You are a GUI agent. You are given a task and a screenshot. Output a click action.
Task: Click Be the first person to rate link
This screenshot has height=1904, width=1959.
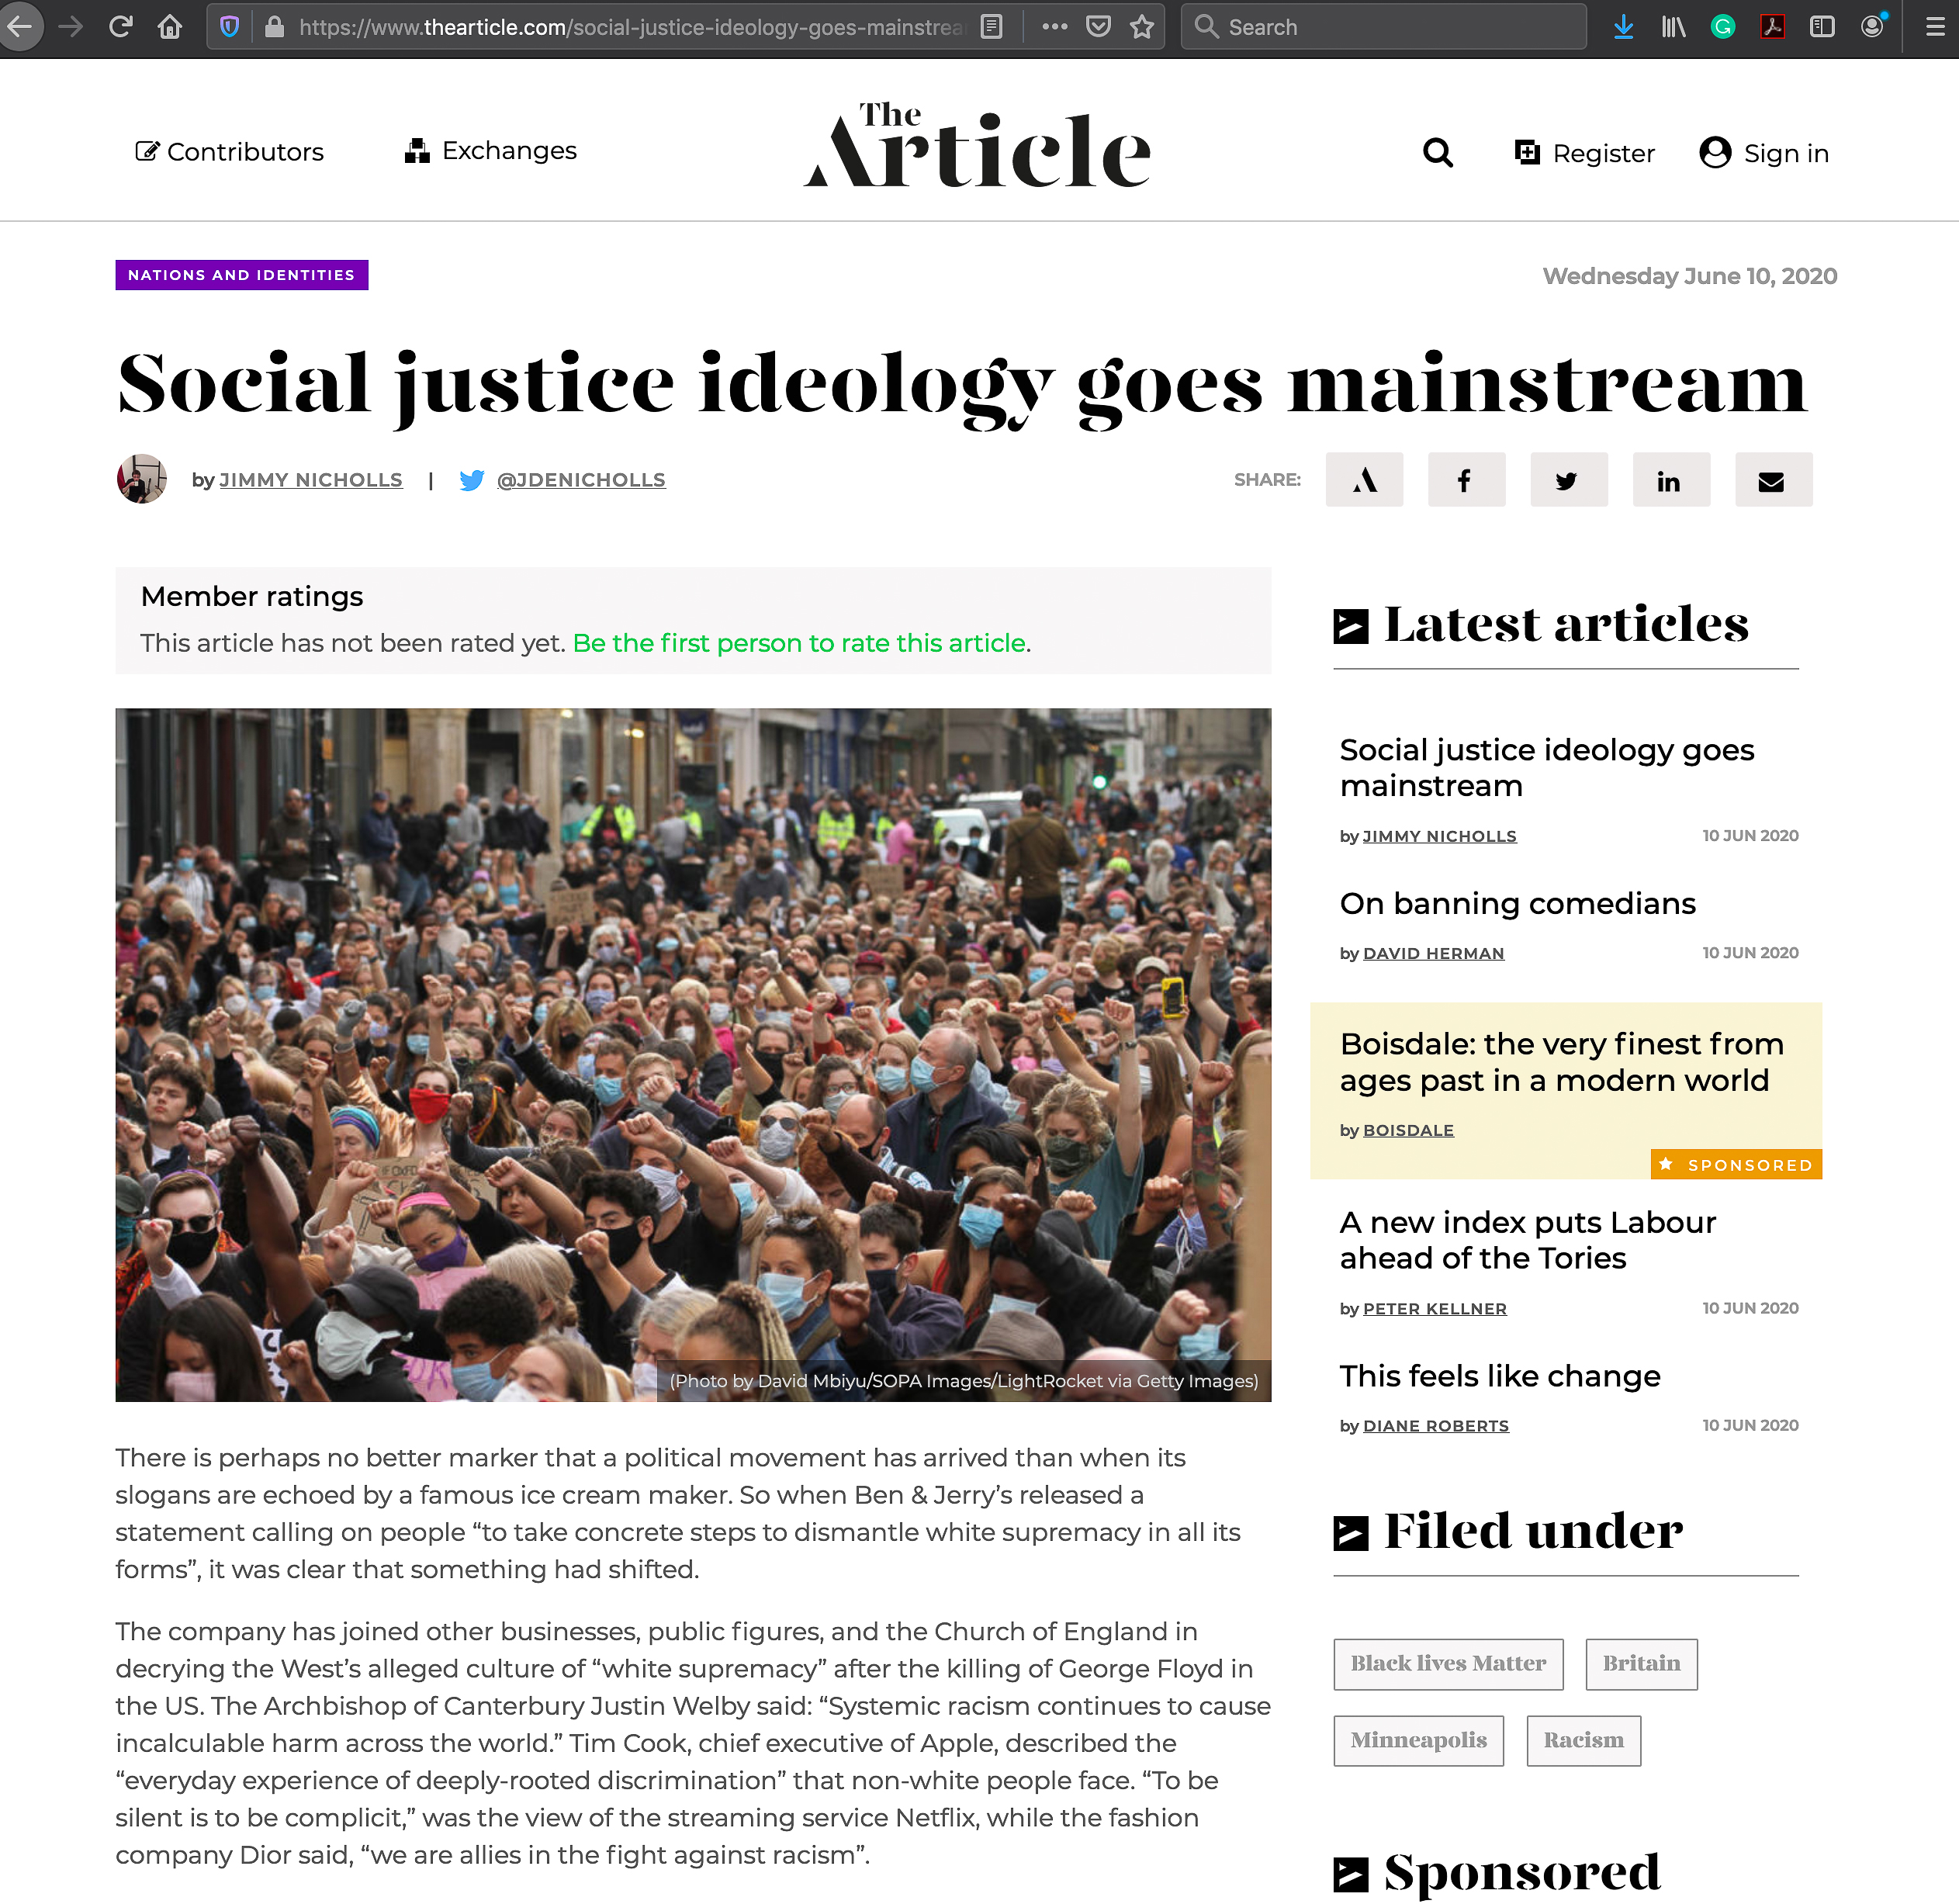pos(800,643)
